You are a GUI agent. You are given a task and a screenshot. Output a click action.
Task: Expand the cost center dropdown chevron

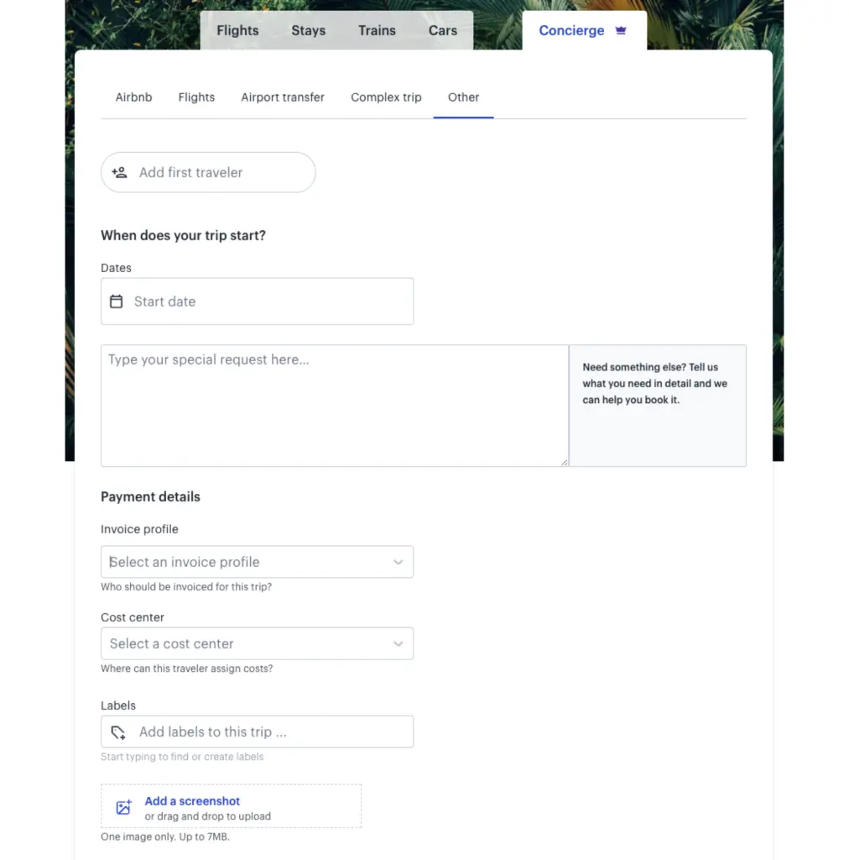398,644
